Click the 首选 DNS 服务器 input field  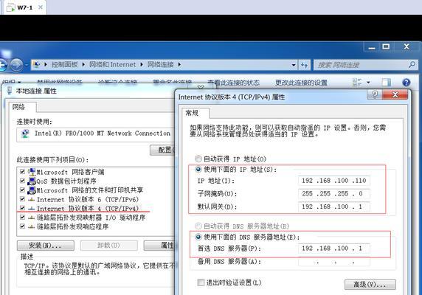[334, 249]
